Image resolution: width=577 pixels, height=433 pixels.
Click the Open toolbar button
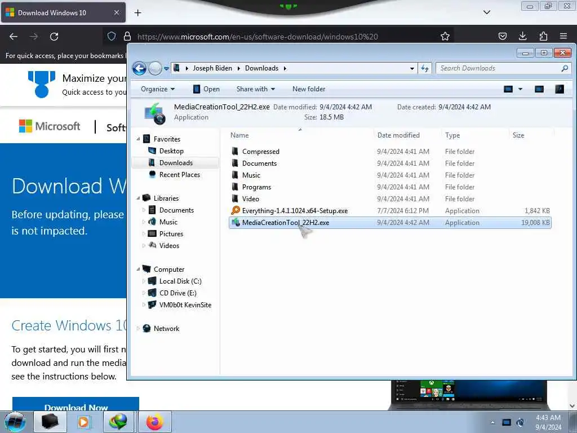click(206, 89)
